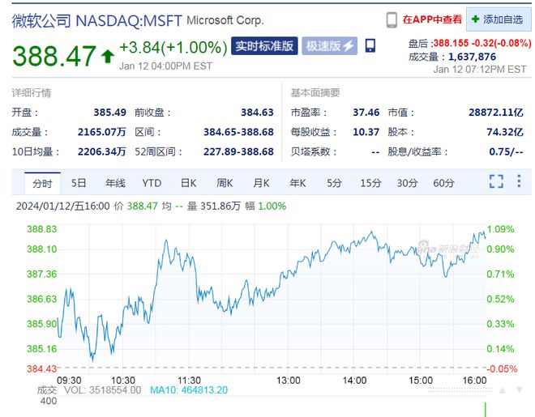Click the 市盈率 value 37.46
This screenshot has width=535, height=417.
click(366, 112)
